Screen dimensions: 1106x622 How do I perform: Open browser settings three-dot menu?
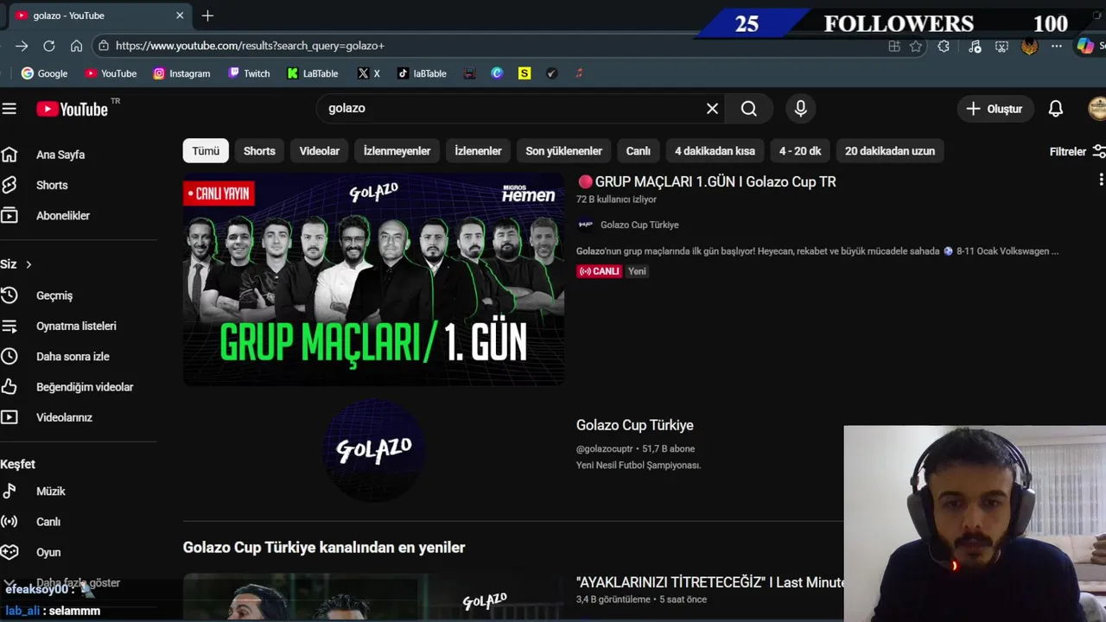tap(1057, 47)
